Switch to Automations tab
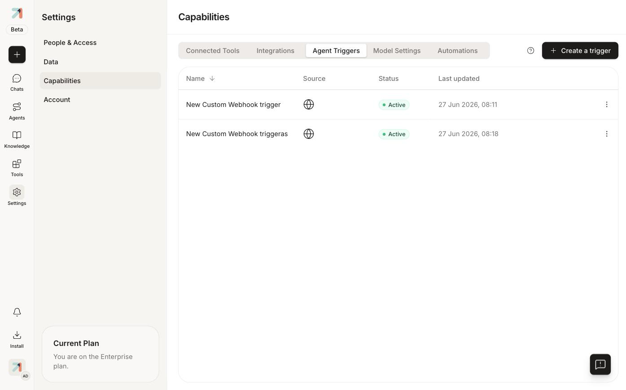Viewport: 626px width, 390px height. 457,51
